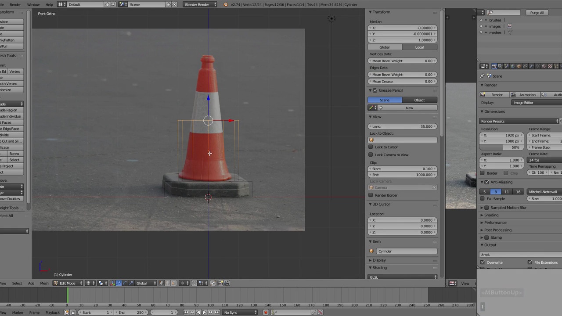Switch transform orientation to Global button
This screenshot has height=316, width=562.
pos(384,47)
